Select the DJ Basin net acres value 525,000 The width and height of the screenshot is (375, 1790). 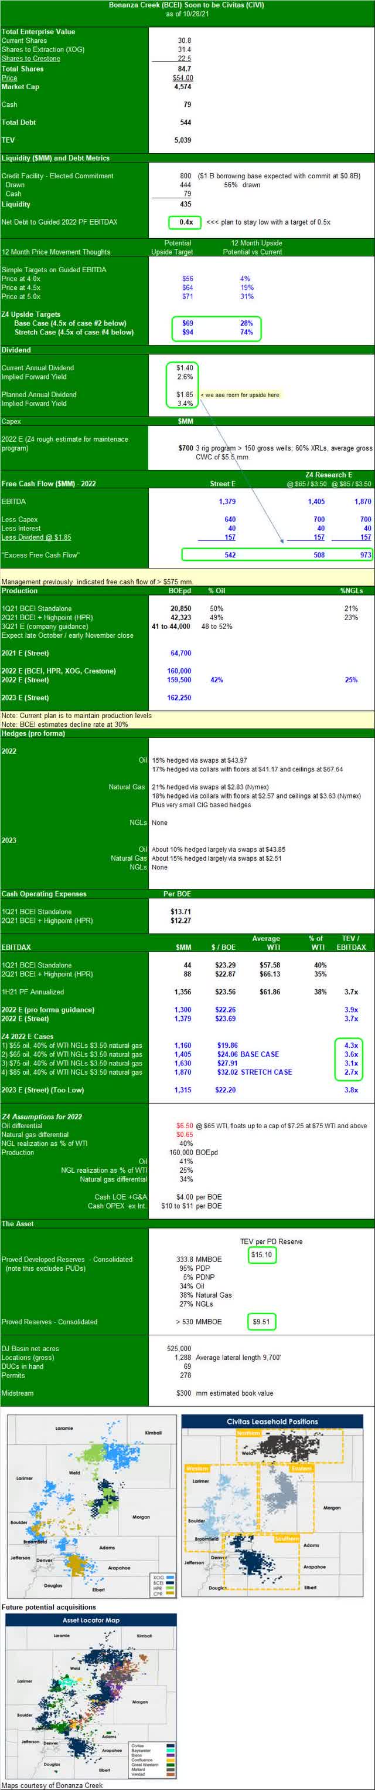pos(179,1349)
